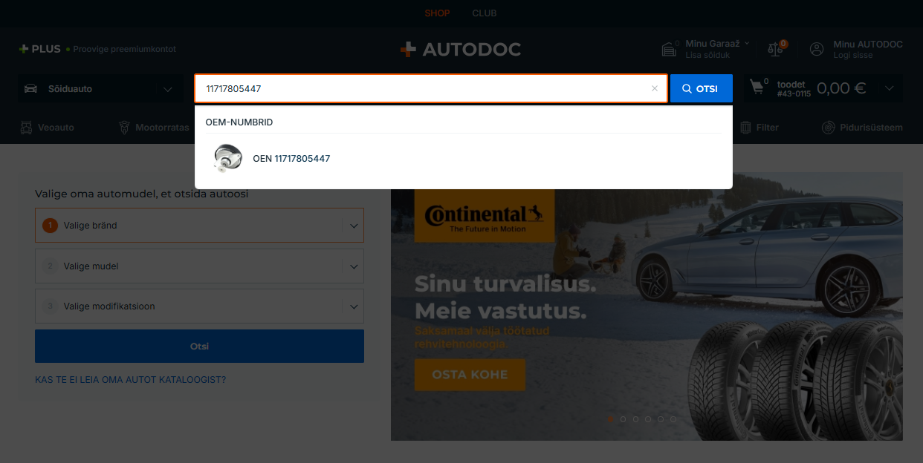Open the comparison scales icon

click(x=776, y=49)
